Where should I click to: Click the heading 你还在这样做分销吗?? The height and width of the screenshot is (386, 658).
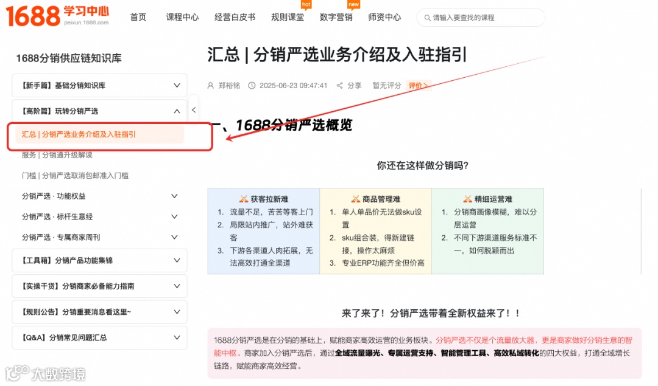click(423, 165)
